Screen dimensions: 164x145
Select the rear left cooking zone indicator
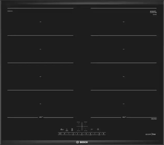(79, 124)
